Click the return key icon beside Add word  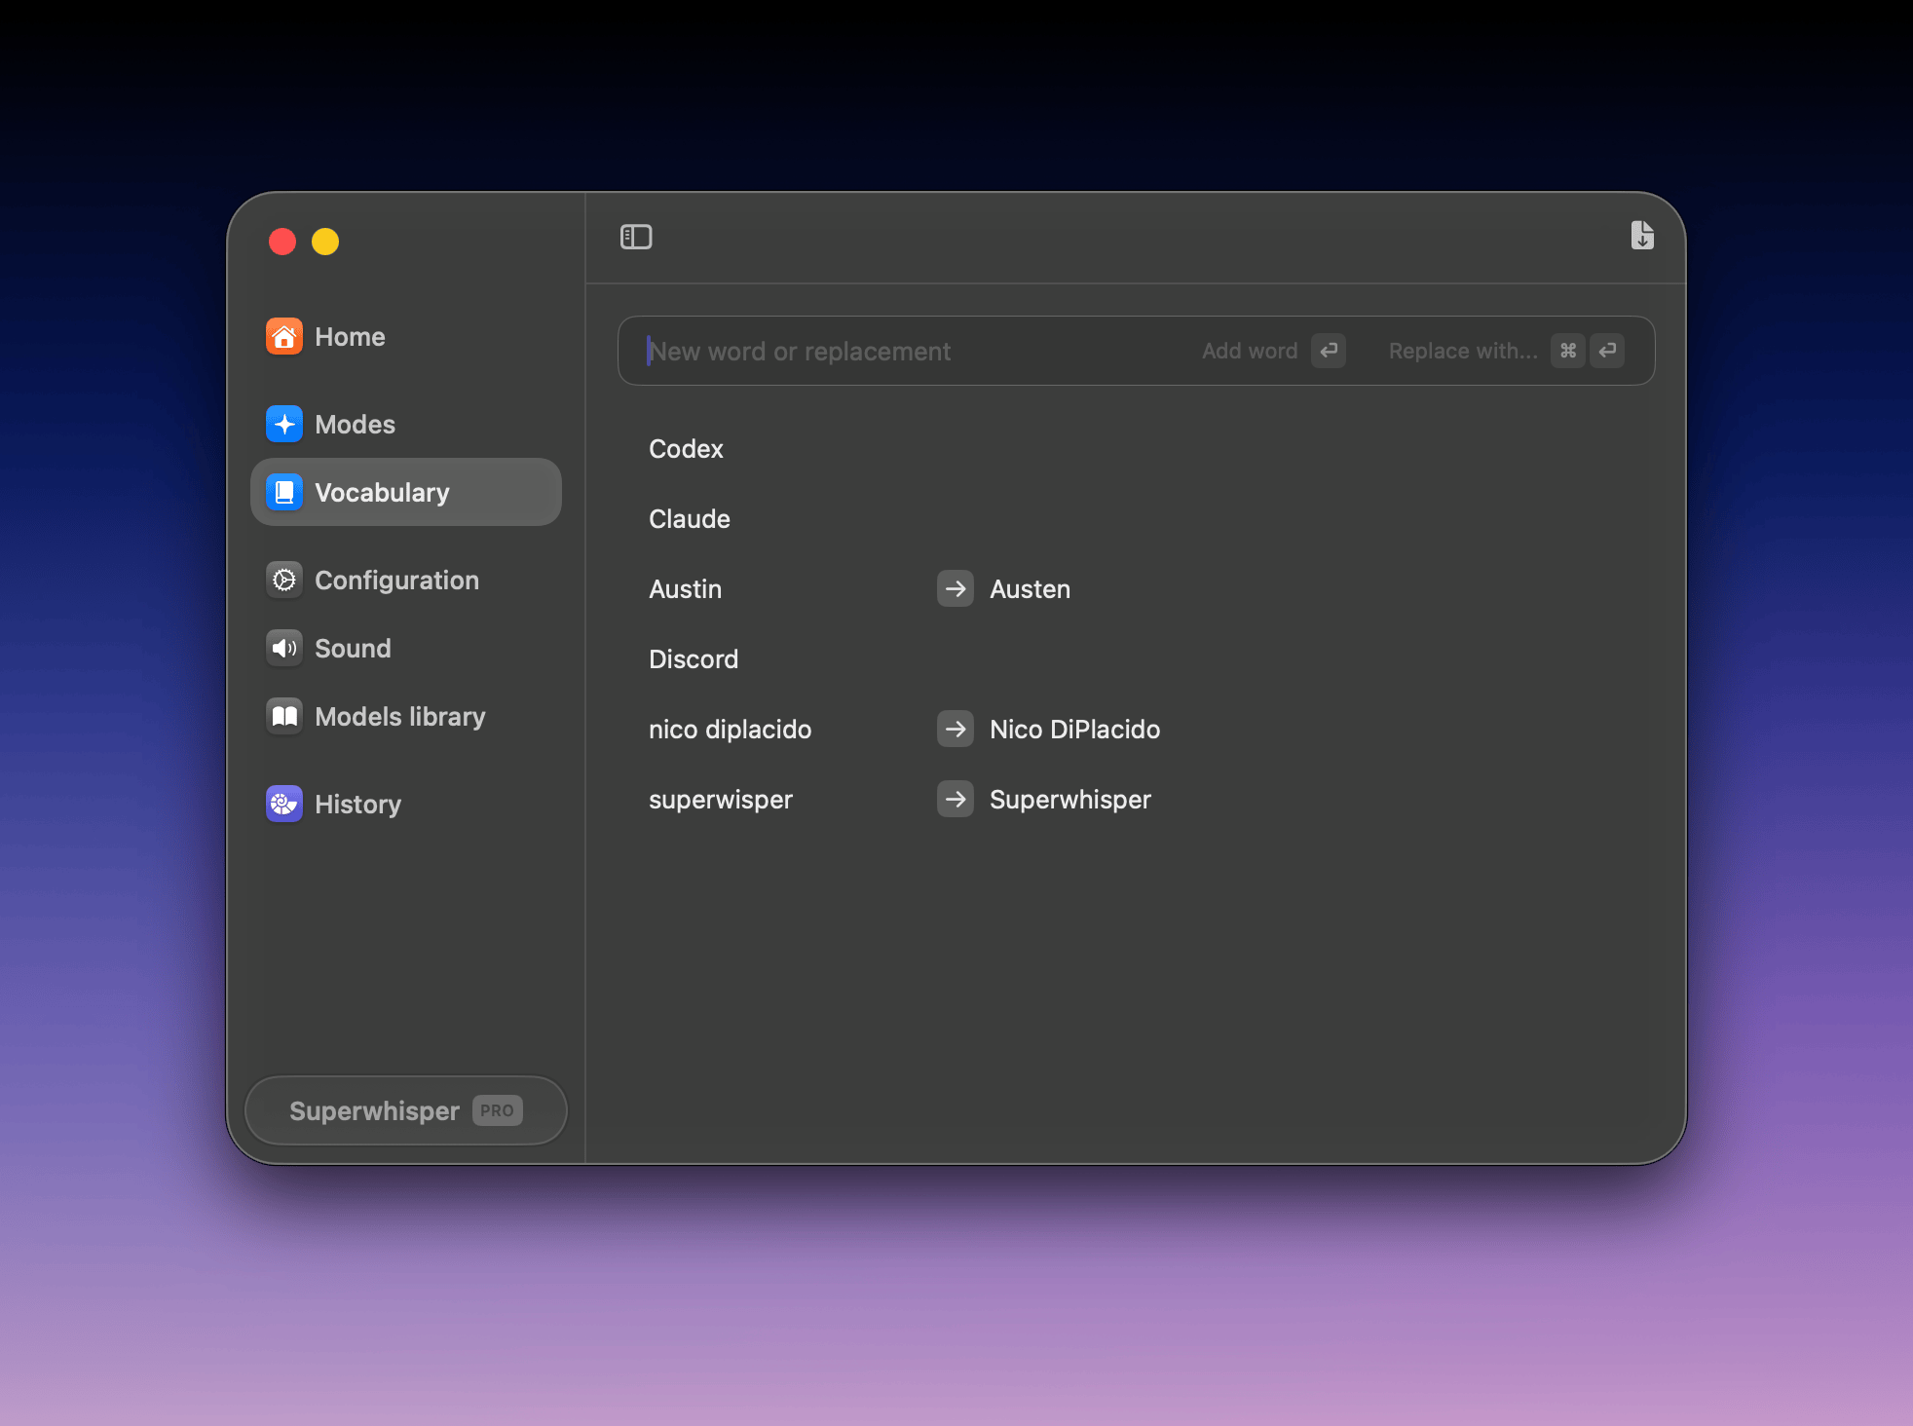tap(1329, 351)
